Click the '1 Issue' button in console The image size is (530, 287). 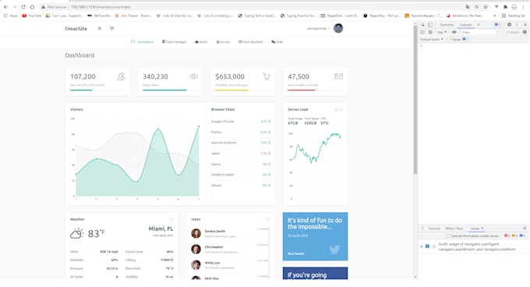point(458,39)
